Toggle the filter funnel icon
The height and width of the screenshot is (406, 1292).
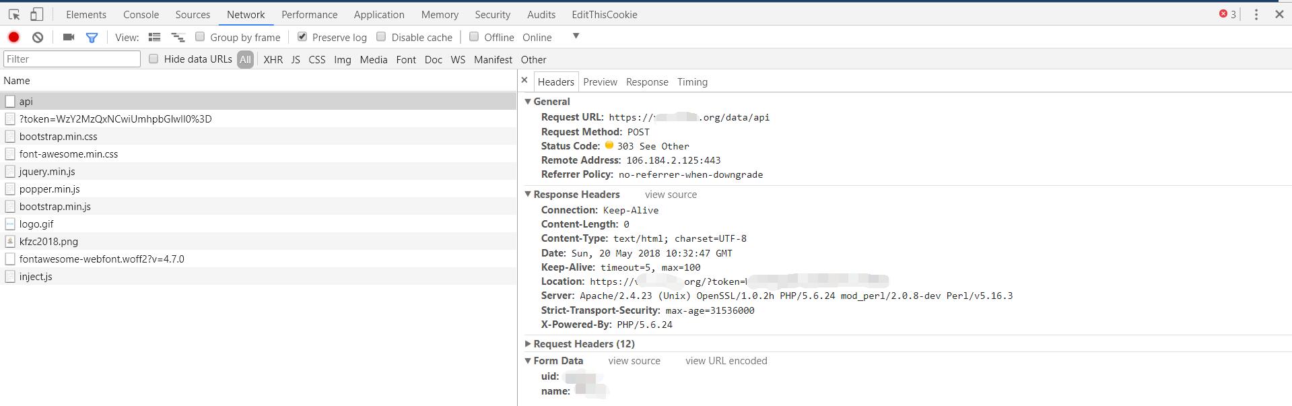(x=92, y=38)
